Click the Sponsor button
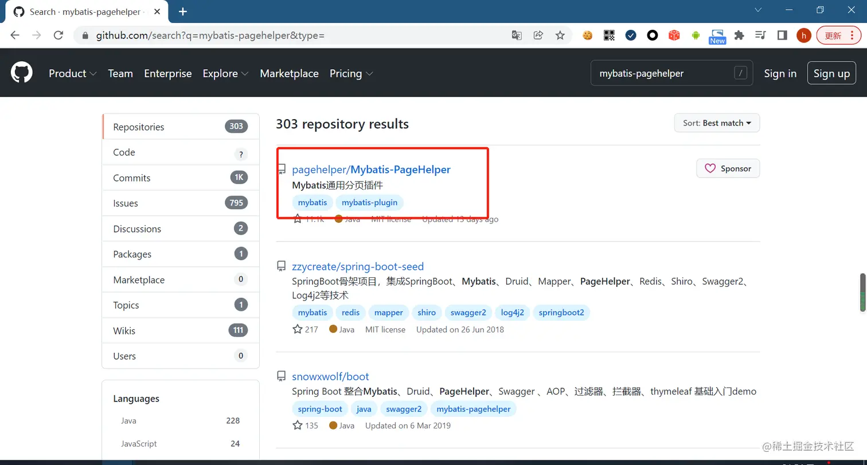The height and width of the screenshot is (465, 867). coord(728,168)
